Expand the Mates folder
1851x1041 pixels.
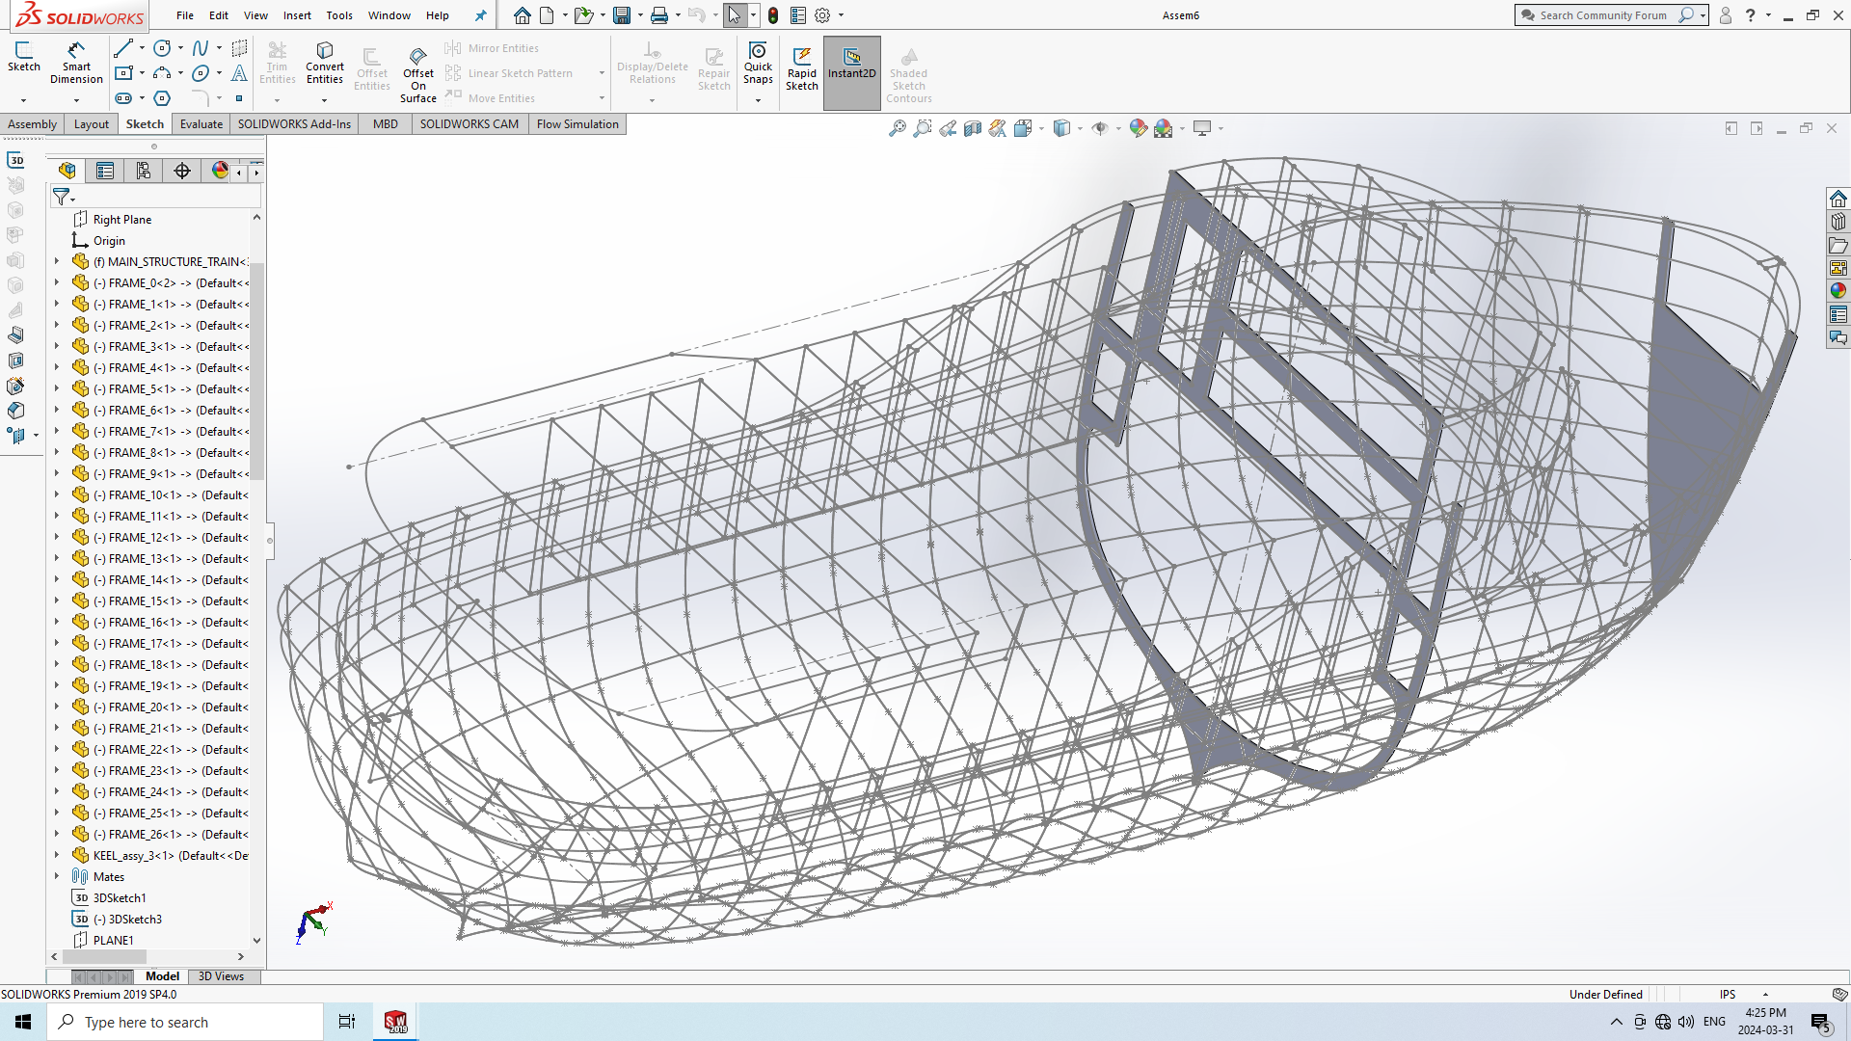[56, 876]
